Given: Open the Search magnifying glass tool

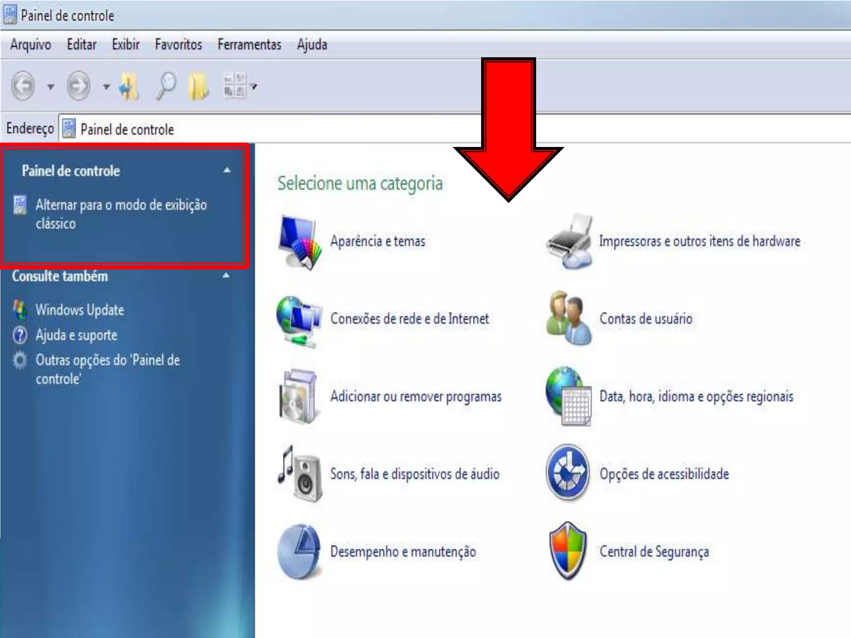Looking at the screenshot, I should (166, 86).
